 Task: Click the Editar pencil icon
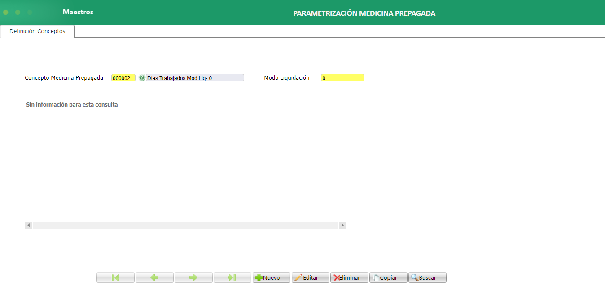tap(299, 277)
